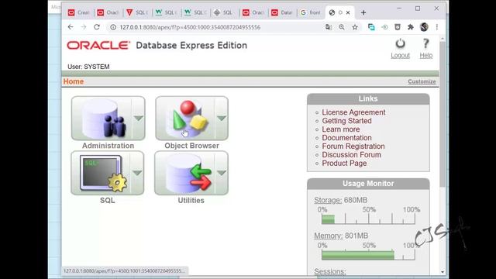Expand the Administration dropdown arrow

(138, 119)
